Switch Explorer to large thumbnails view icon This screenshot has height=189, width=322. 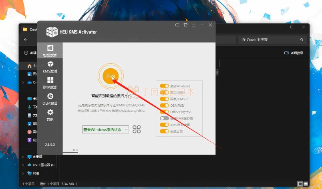pos(306,184)
